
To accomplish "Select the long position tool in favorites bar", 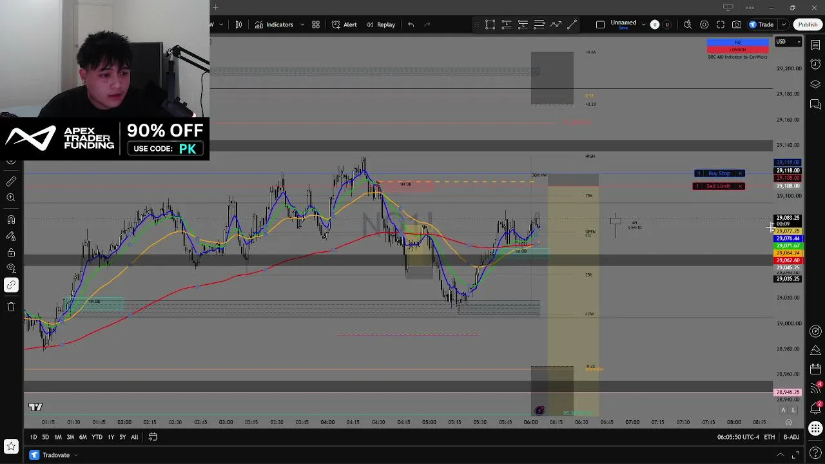I will 507,24.
